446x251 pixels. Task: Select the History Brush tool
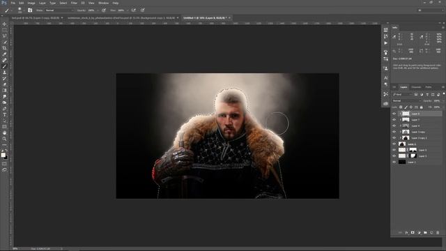coord(4,78)
